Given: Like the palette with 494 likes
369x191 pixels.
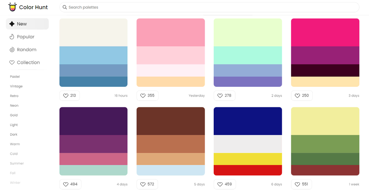Looking at the screenshot, I should click(x=70, y=184).
